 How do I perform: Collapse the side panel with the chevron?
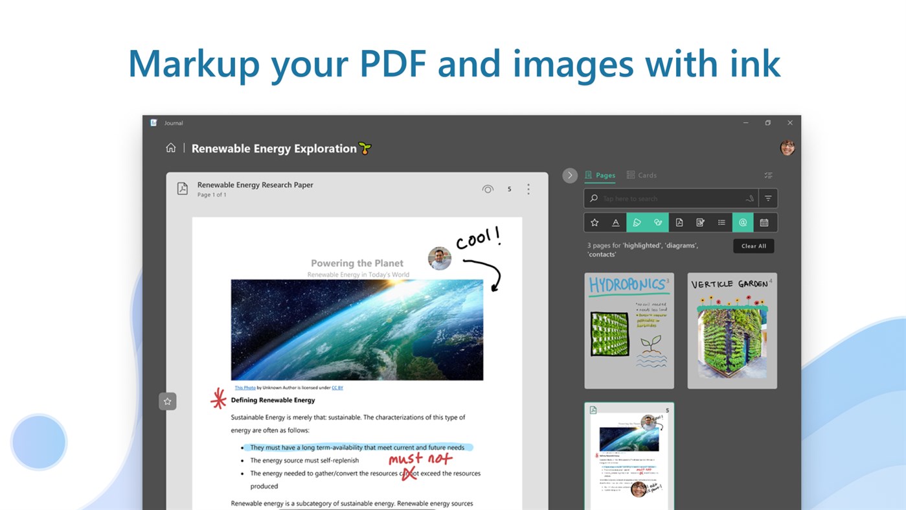[570, 175]
